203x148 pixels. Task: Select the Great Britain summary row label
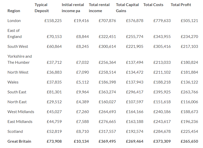(19, 141)
